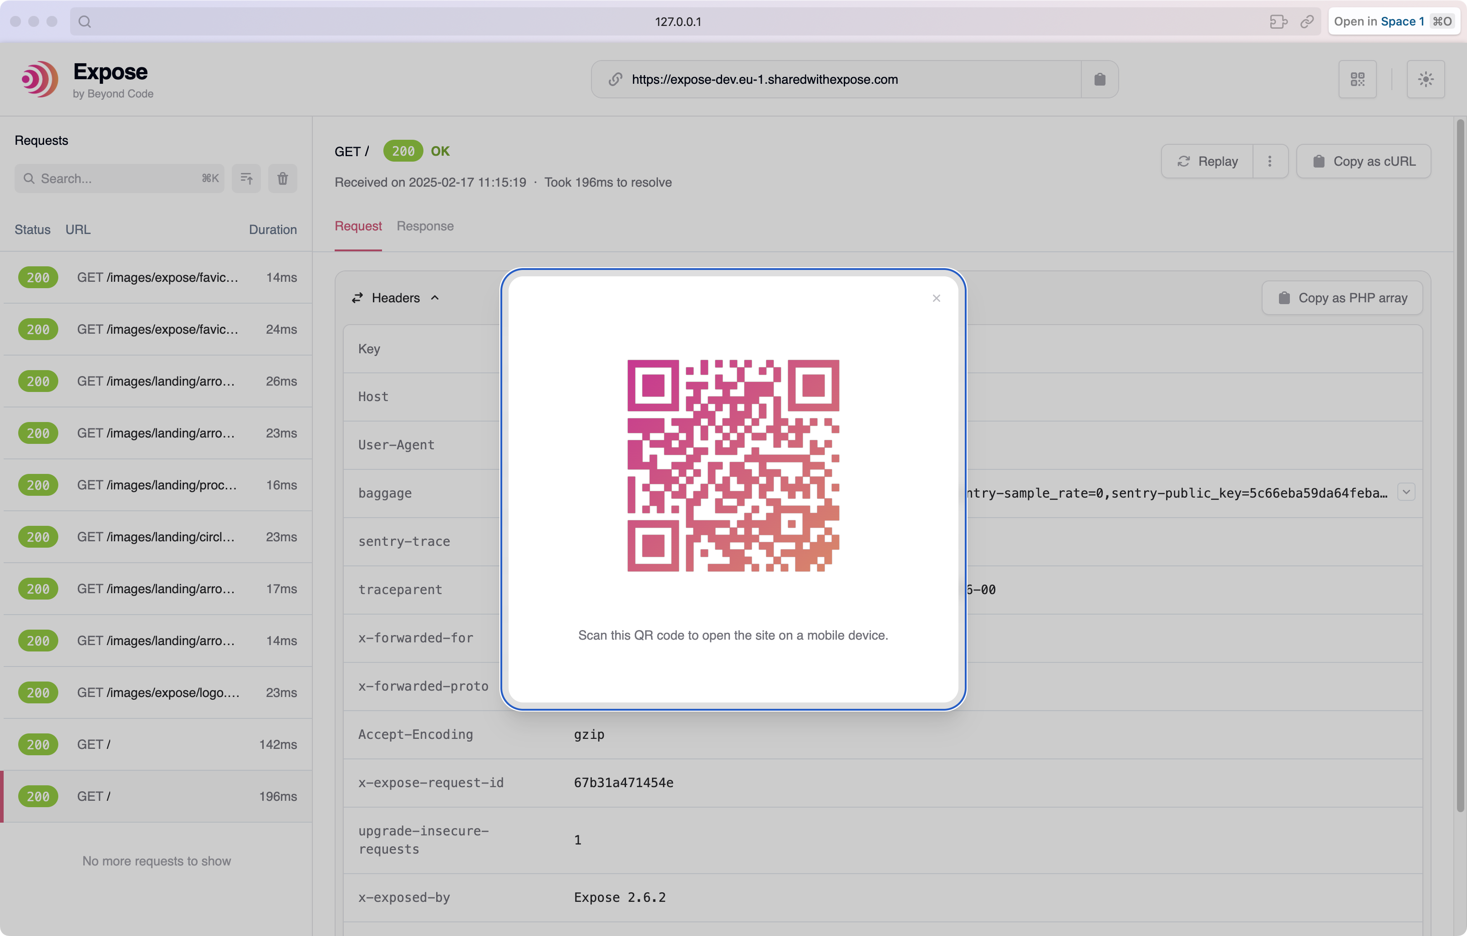Screen dimensions: 1467x936
Task: Copy headers as PHP array
Action: click(1342, 298)
